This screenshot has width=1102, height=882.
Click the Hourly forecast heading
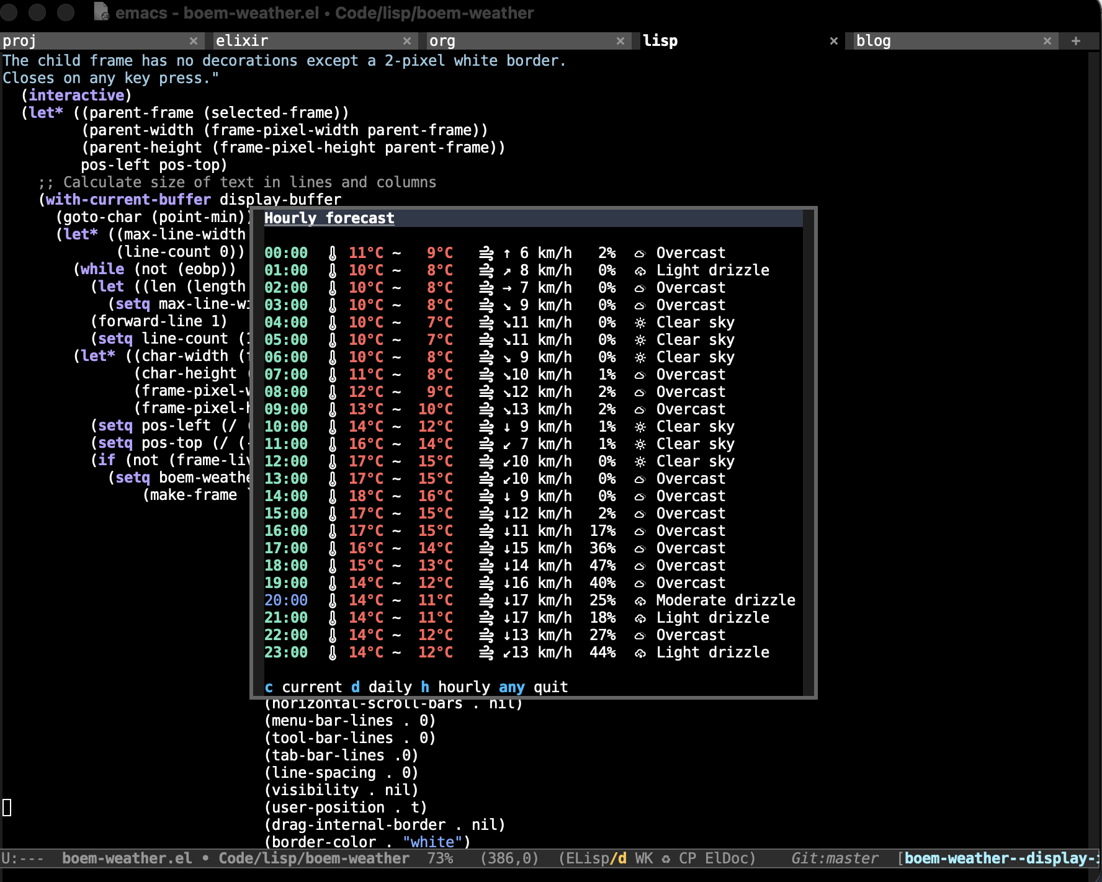[329, 218]
